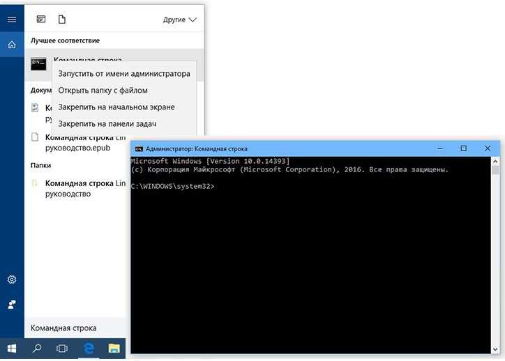Open the руководство.epub document result
The height and width of the screenshot is (361, 505).
pos(77,143)
